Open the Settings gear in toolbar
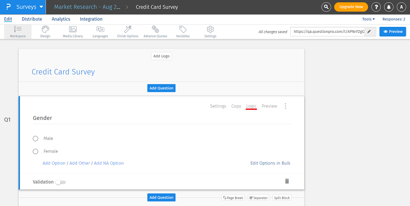Viewport: 410px width, 206px height. pos(210,30)
